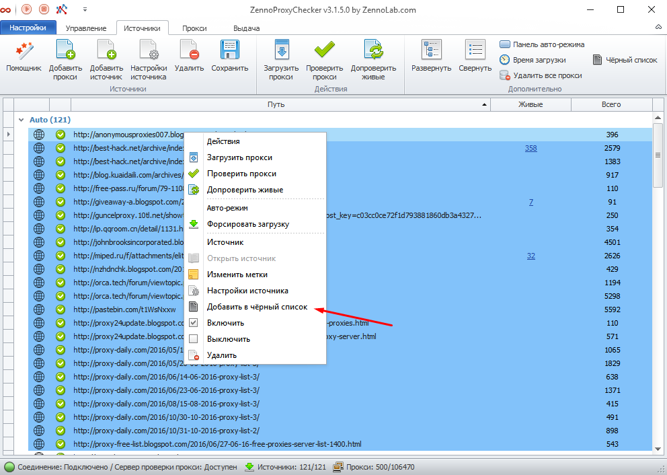Open the live proxies link 358
Image resolution: width=667 pixels, height=475 pixels.
(x=531, y=148)
